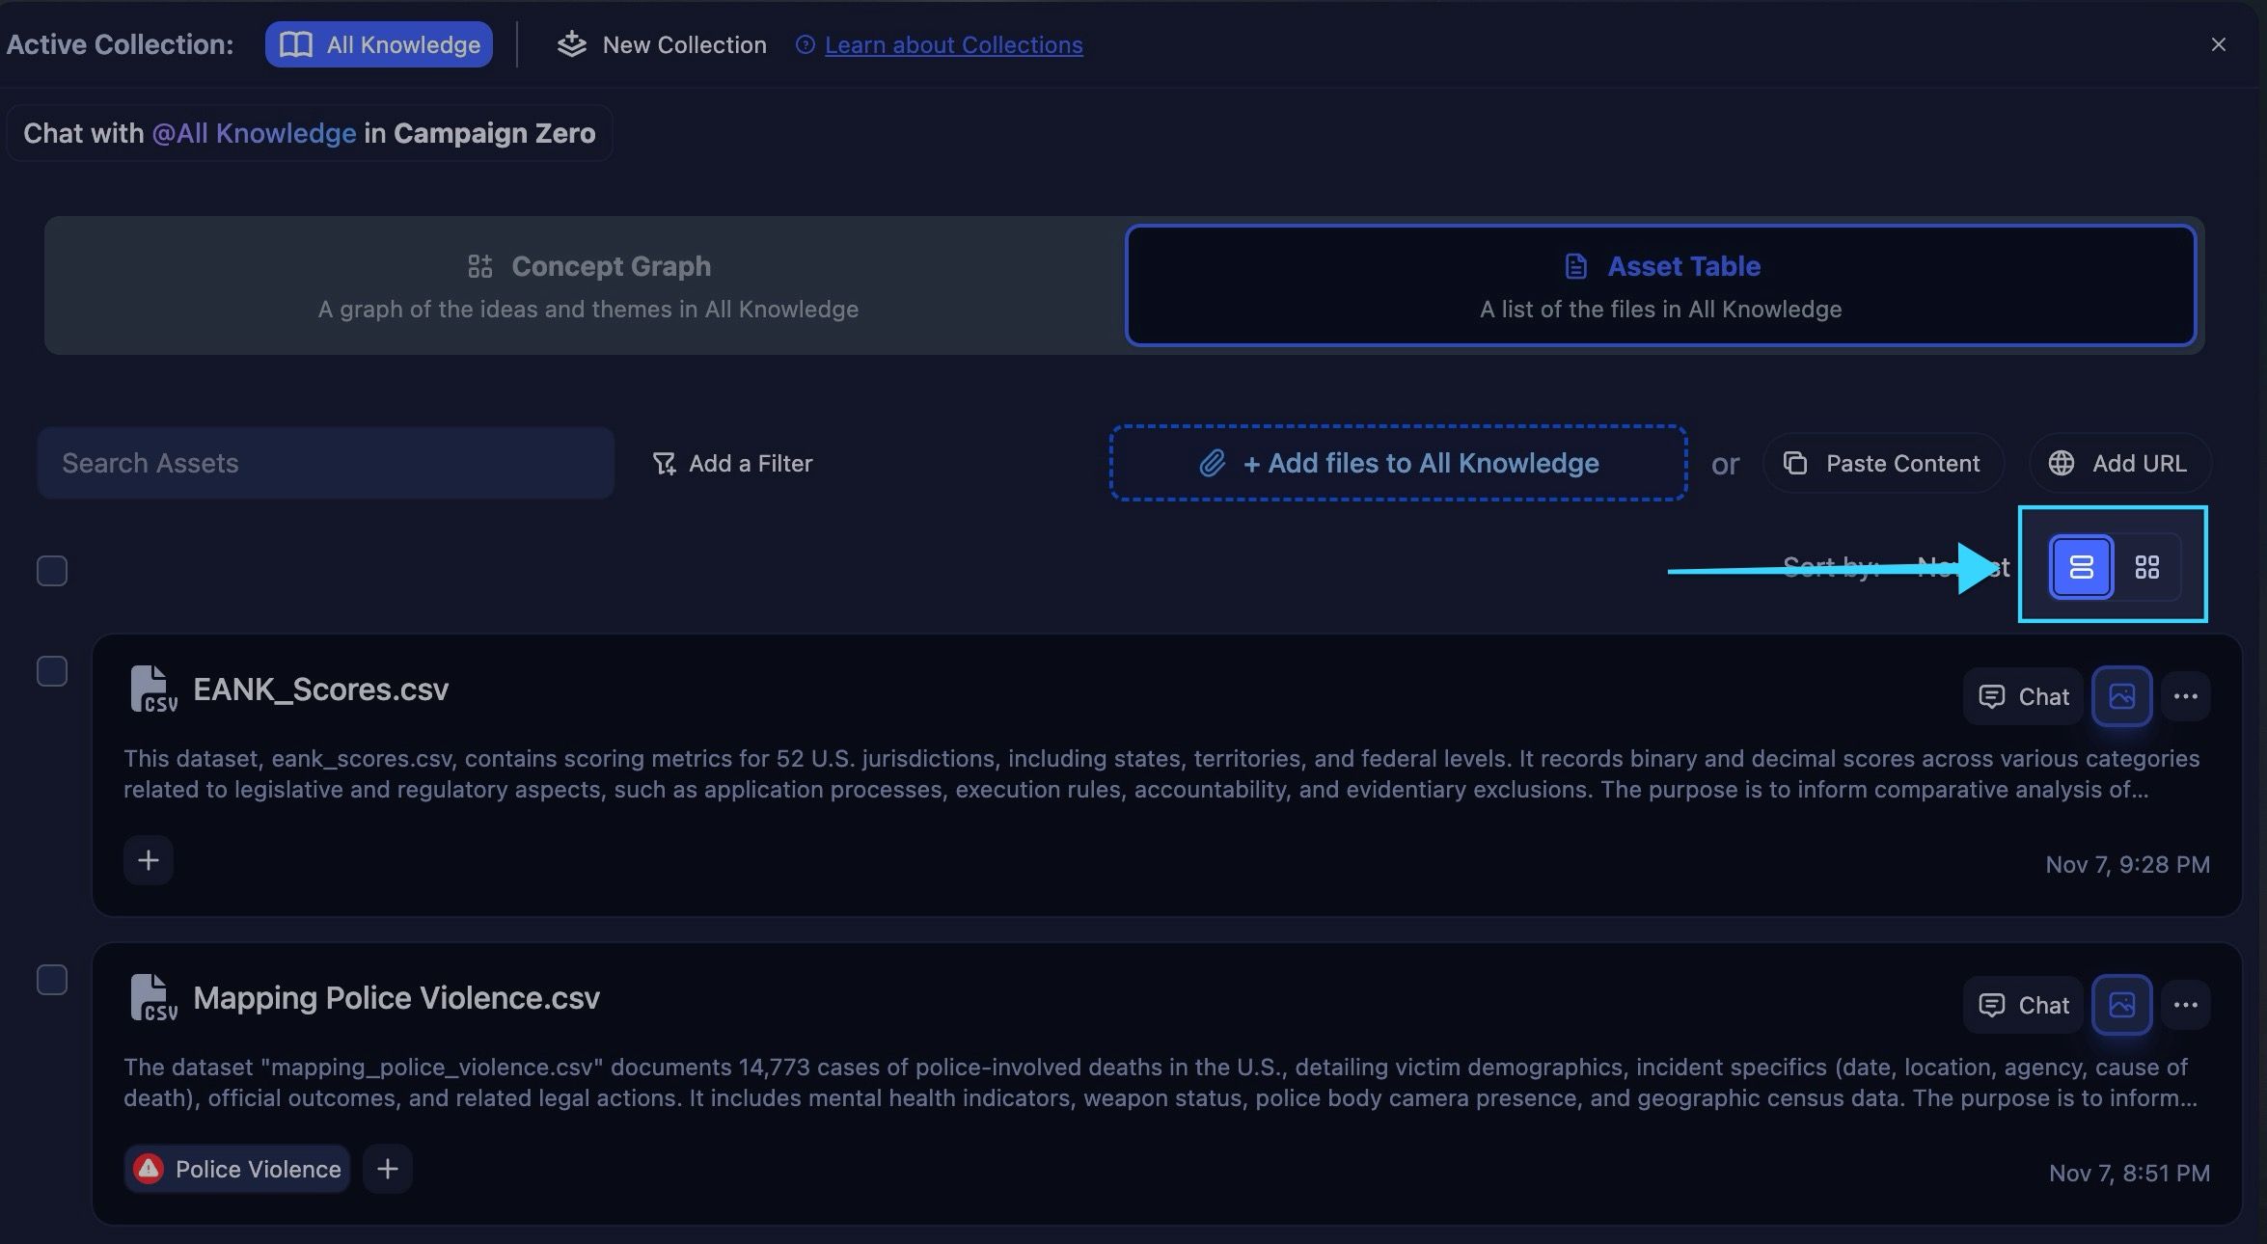Click the CSV file icon of Mapping Police Violence.csv
2267x1244 pixels.
click(153, 997)
